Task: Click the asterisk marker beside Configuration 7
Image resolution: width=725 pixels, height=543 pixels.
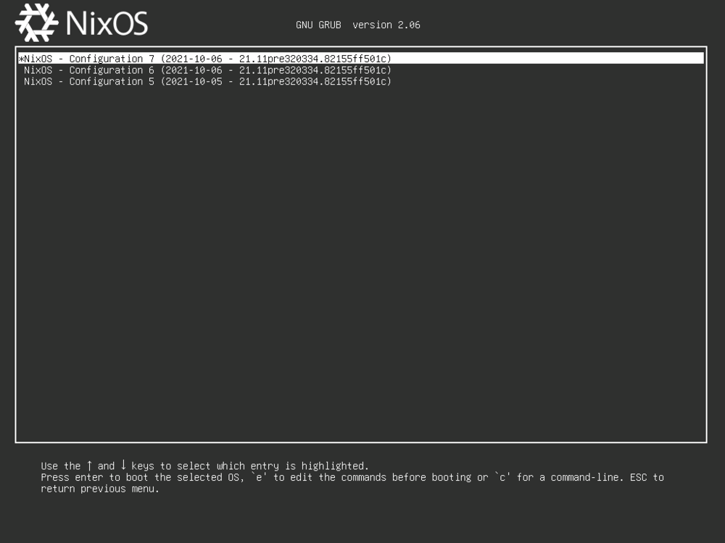Action: [21, 59]
